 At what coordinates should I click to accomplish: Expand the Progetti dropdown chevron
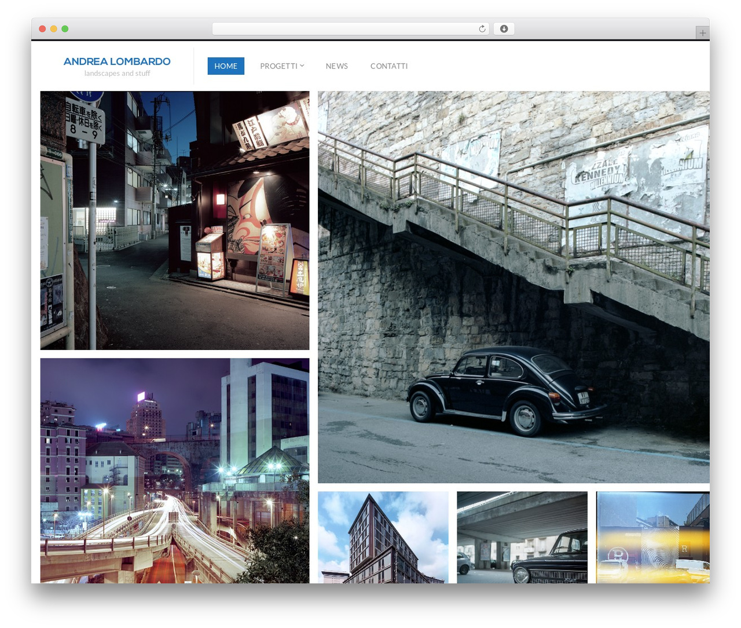tap(302, 65)
